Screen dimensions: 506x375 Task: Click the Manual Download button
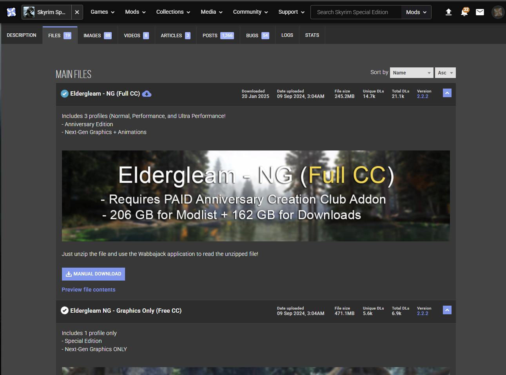93,274
